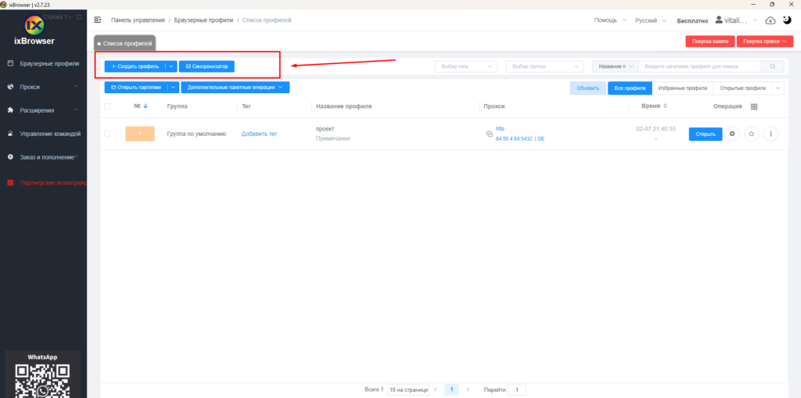Open the Название п search-type dropdown
Image resolution: width=801 pixels, height=398 pixels.
[615, 66]
